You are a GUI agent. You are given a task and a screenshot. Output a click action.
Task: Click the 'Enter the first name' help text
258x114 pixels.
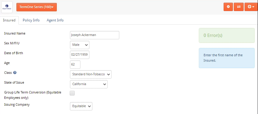(x=223, y=58)
